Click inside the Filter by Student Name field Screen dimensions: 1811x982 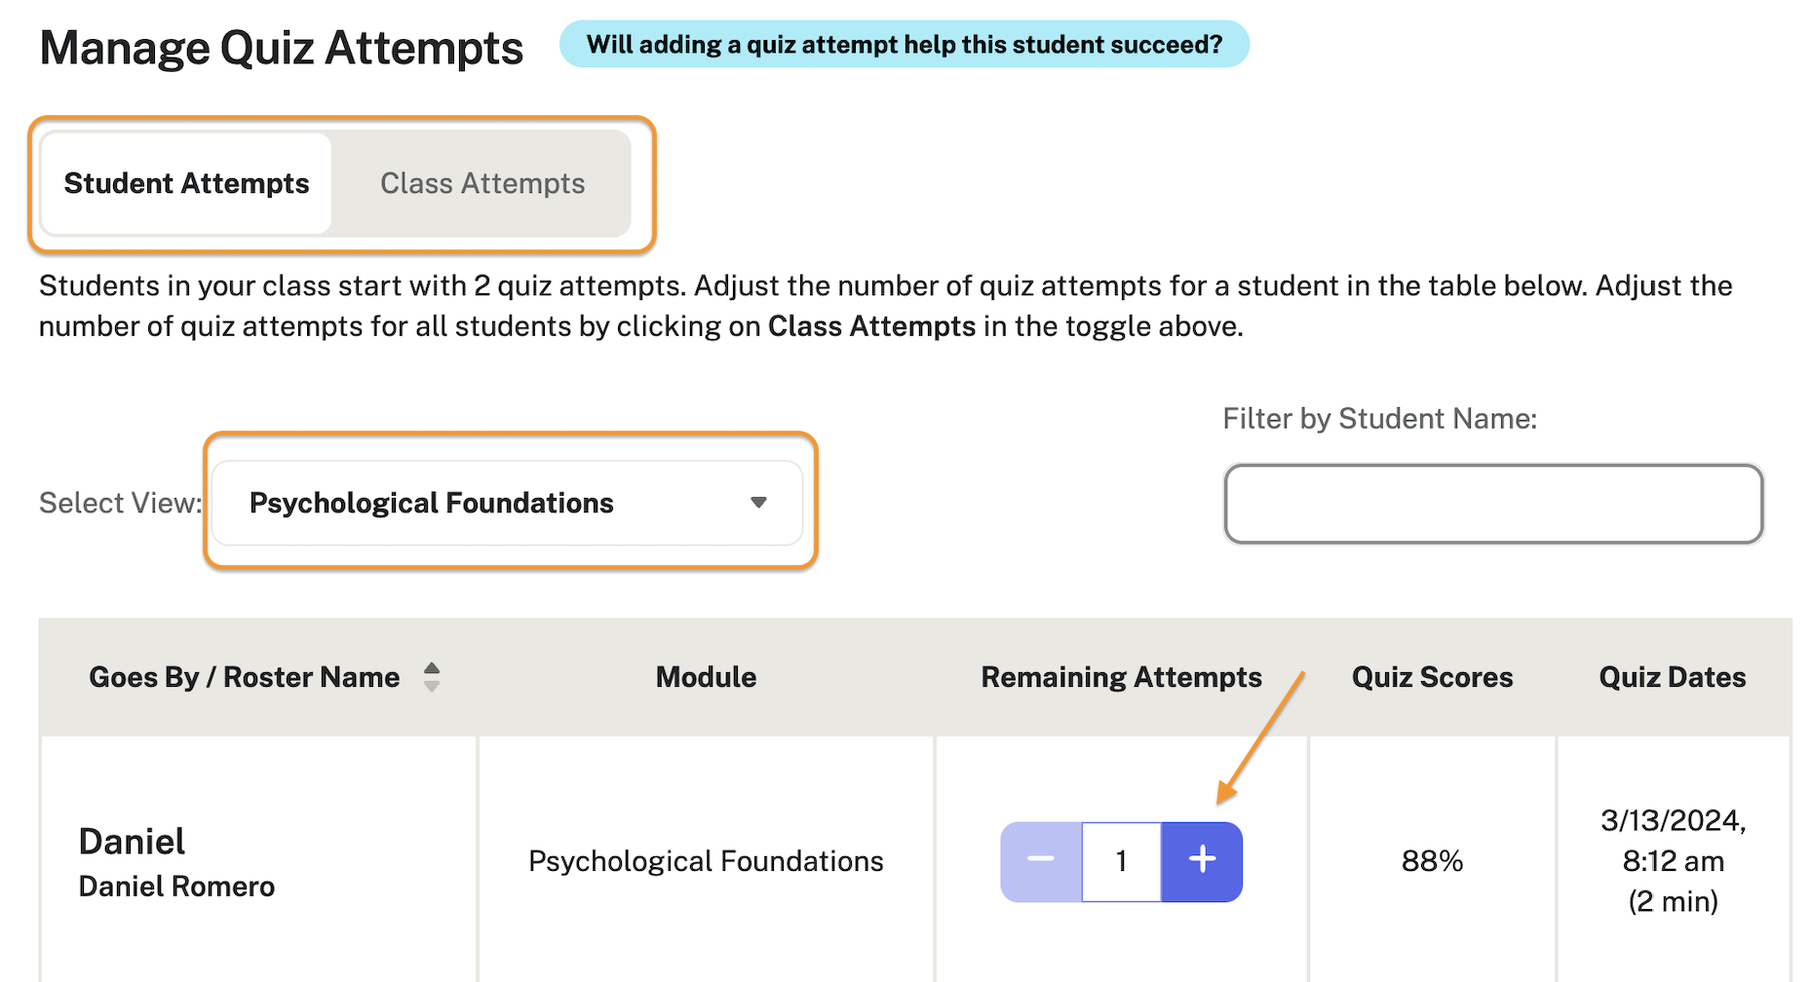(x=1493, y=504)
